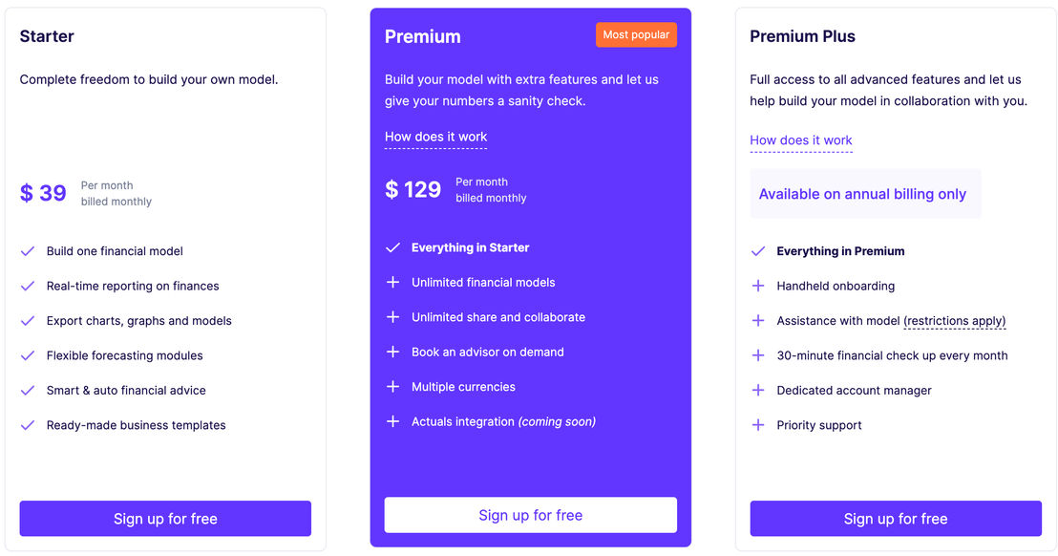
Task: Sign up for free on Premium Plus
Action: [896, 519]
